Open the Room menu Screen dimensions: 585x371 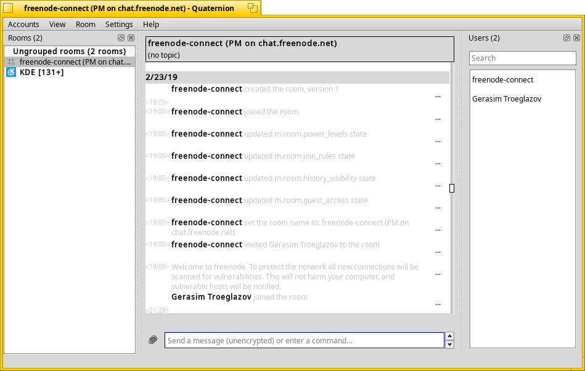pos(86,24)
